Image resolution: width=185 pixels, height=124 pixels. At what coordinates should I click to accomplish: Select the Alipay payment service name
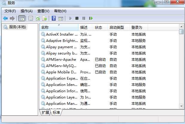[61, 47]
